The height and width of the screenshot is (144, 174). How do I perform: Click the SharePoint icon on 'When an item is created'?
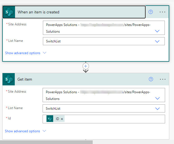pos(9,12)
